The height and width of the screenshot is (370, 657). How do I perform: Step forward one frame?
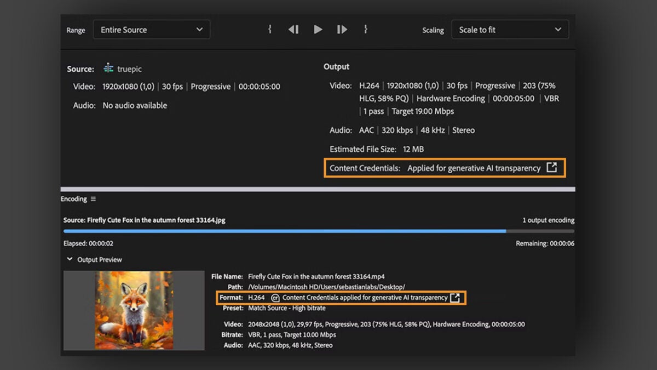coord(342,30)
